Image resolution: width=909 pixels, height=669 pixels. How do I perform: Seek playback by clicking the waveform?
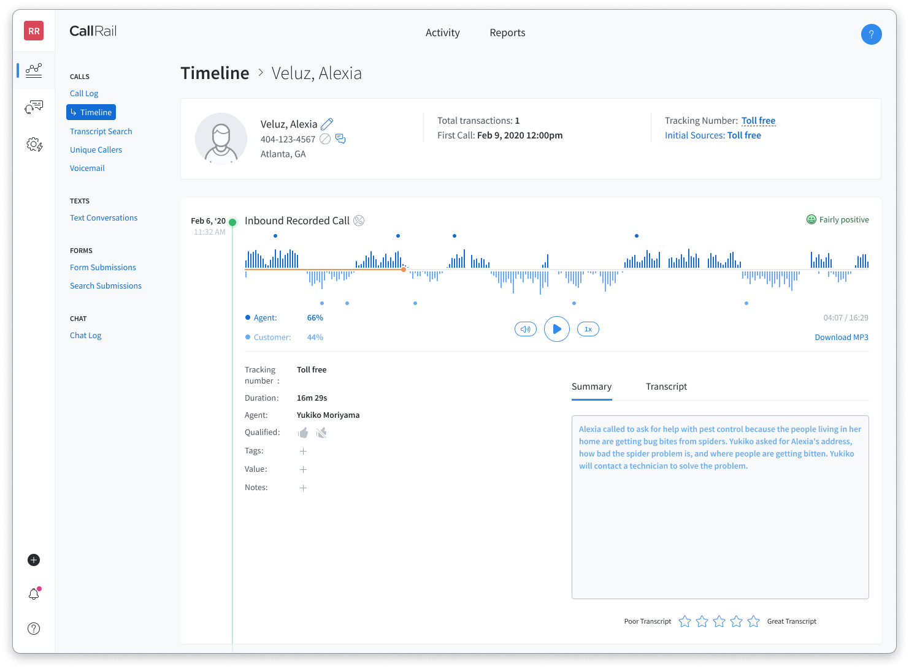[552, 270]
